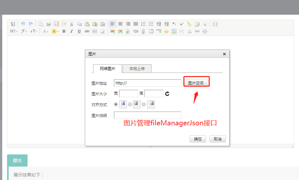Click the anchor icon in the toolbar
Viewport: 299px width, 180px height.
[x=190, y=31]
